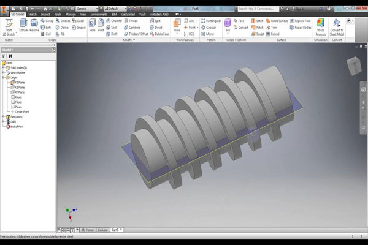Click Convert to Sheet Metal
The image size is (368, 245).
tap(337, 26)
